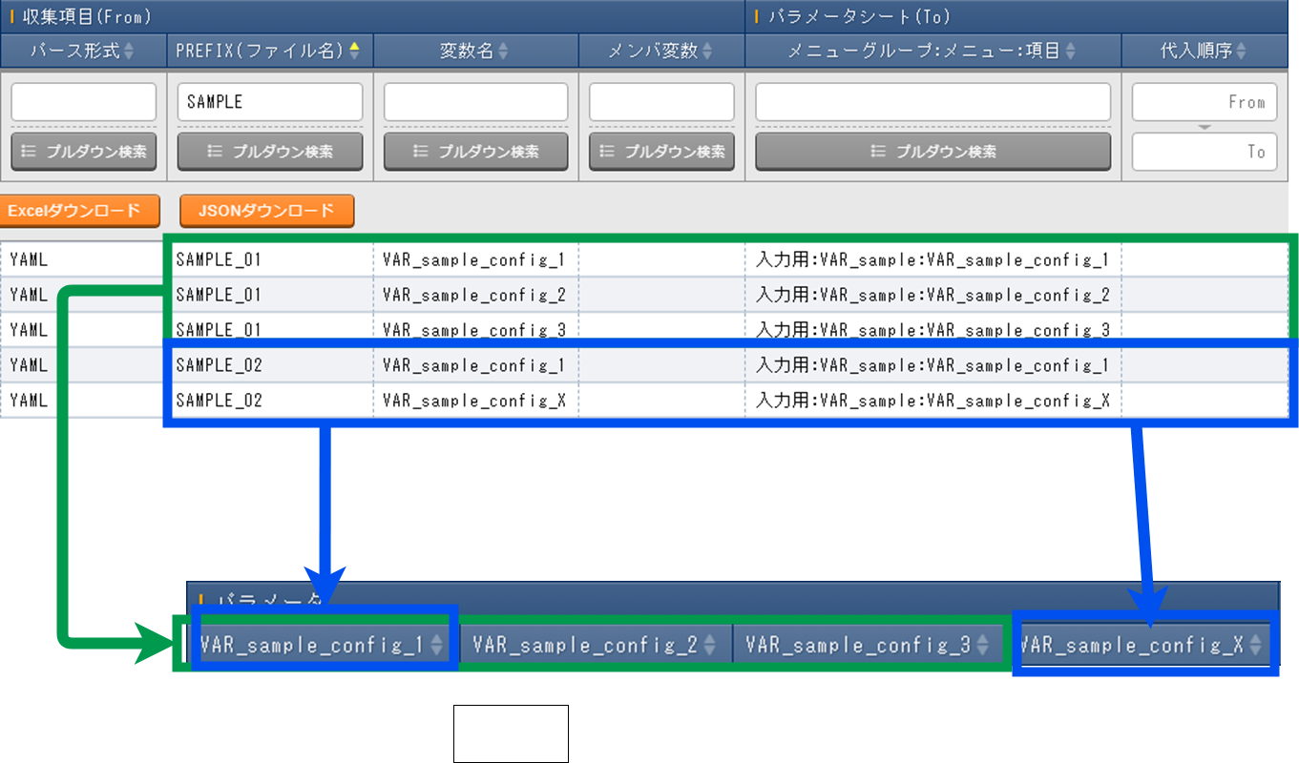Open プルダウン検索 under パース形式
This screenshot has width=1299, height=763.
pos(84,152)
